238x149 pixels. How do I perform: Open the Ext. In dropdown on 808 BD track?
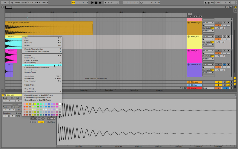pyautogui.click(x=208, y=22)
